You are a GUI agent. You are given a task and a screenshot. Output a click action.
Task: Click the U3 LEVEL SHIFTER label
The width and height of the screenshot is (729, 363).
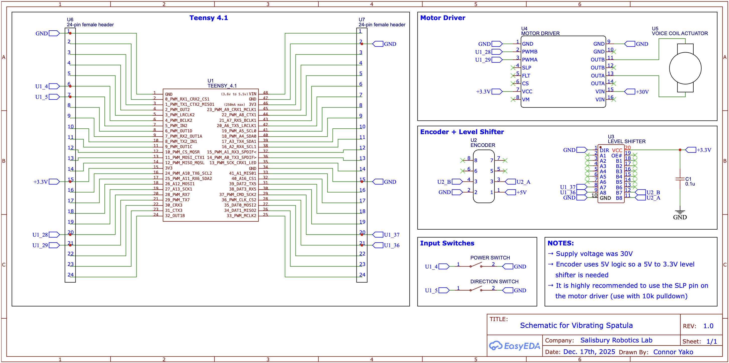click(626, 141)
